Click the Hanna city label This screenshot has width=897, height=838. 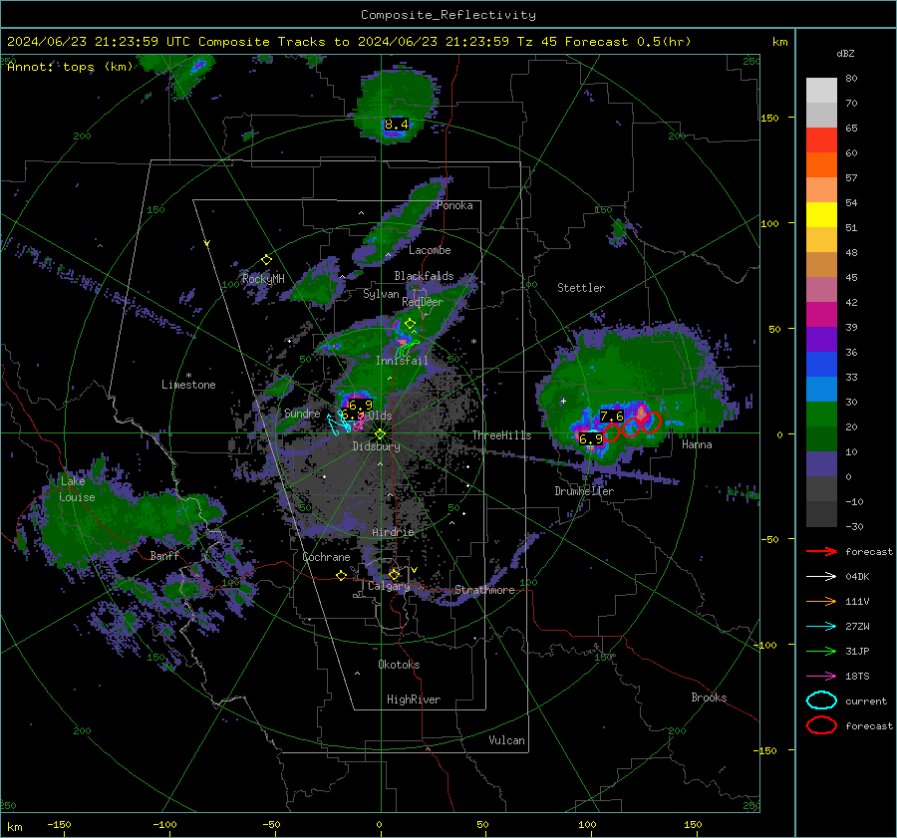697,444
